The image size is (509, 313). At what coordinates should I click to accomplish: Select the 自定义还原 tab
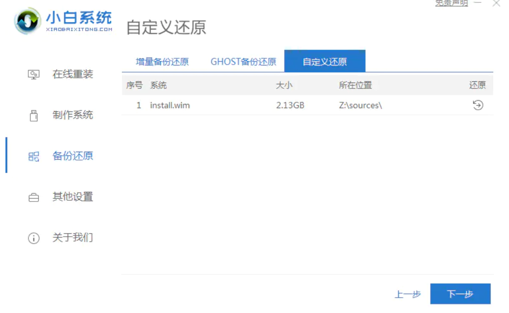[x=325, y=62]
